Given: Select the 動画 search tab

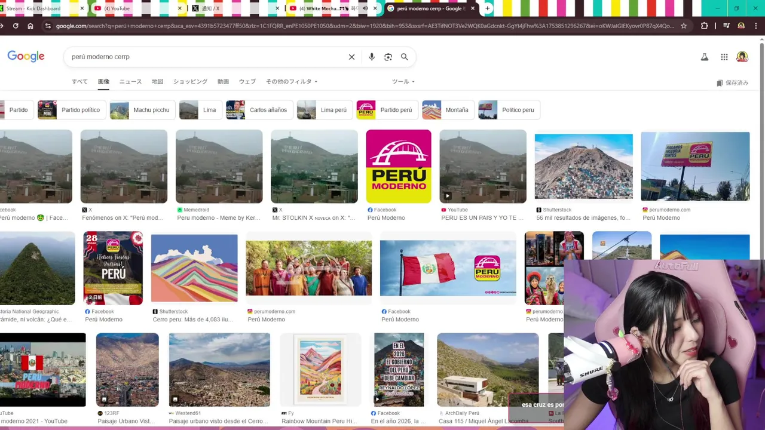Looking at the screenshot, I should click(223, 81).
